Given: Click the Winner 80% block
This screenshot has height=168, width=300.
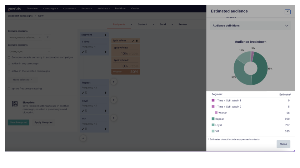Looking at the screenshot, I should (126, 72).
